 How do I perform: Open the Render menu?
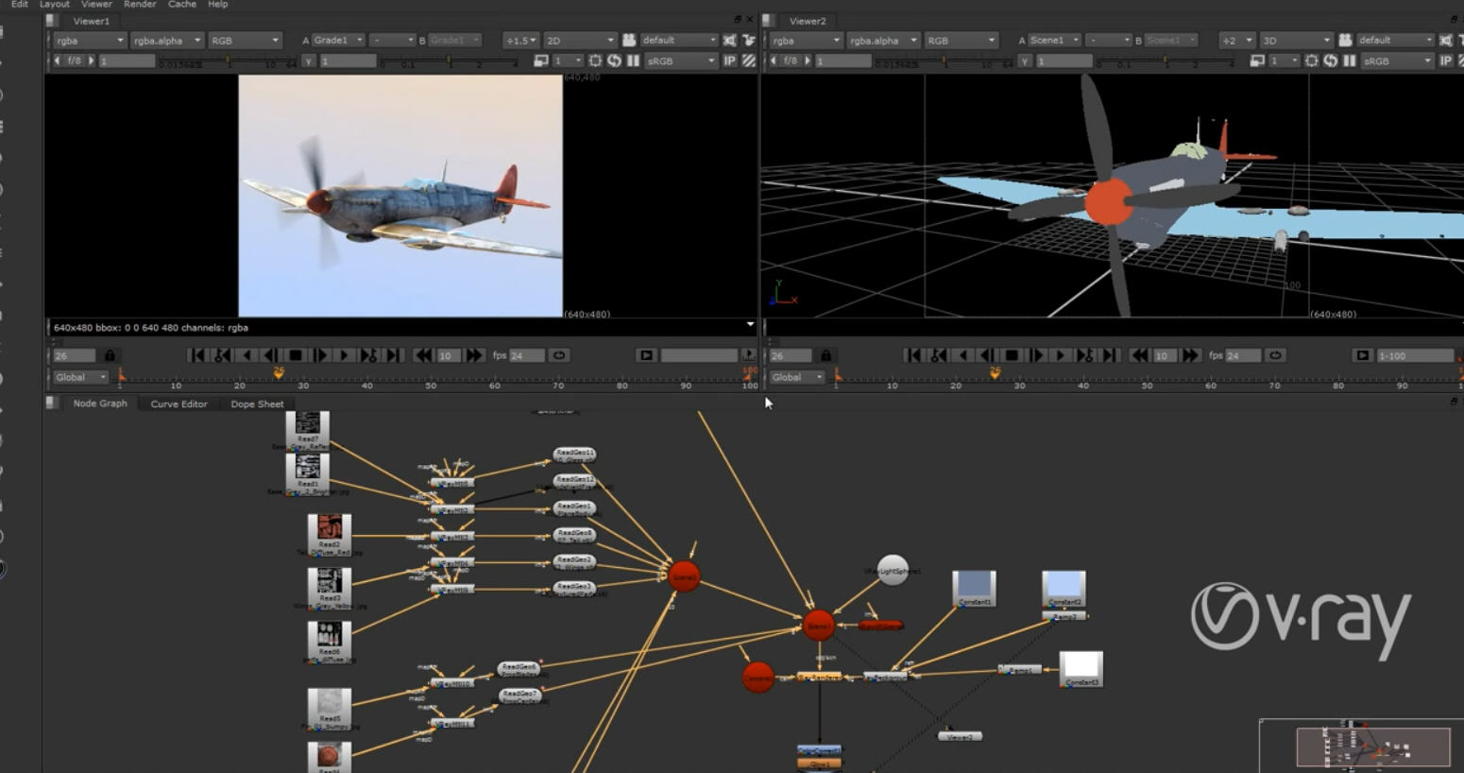139,4
